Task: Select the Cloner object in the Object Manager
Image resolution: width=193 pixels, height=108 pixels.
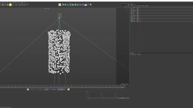Action: coord(134,17)
